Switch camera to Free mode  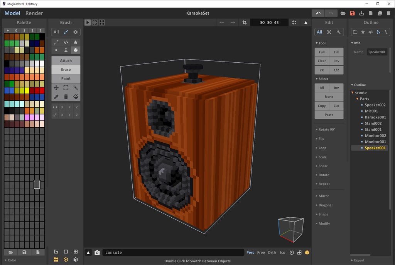pyautogui.click(x=261, y=252)
